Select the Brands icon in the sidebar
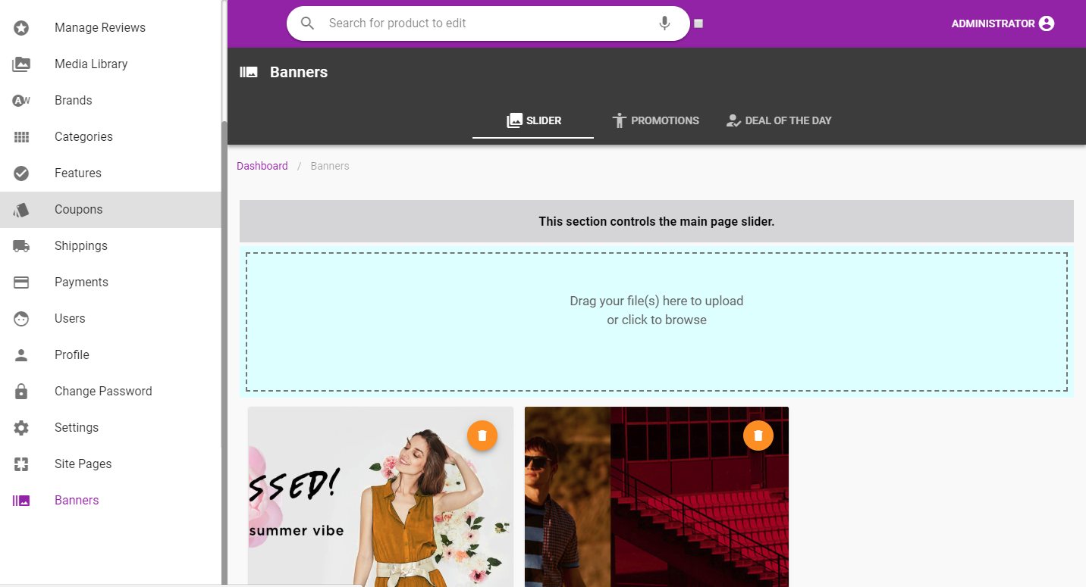 (21, 100)
